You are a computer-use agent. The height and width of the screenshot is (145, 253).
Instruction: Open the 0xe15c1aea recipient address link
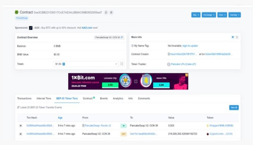(144, 134)
